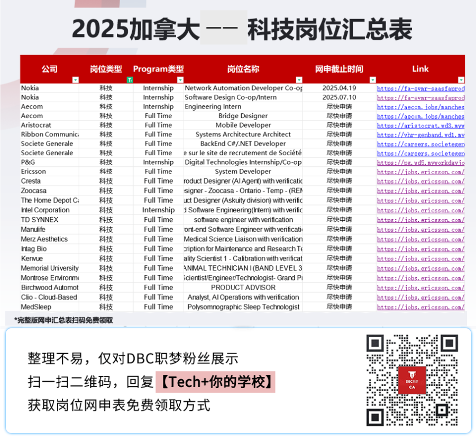
Task: Select the 2025.07.10 deadline cell
Action: point(339,97)
